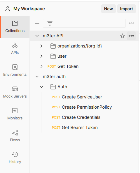
Task: Click the plus icon to create collection
Action: pos(37,23)
